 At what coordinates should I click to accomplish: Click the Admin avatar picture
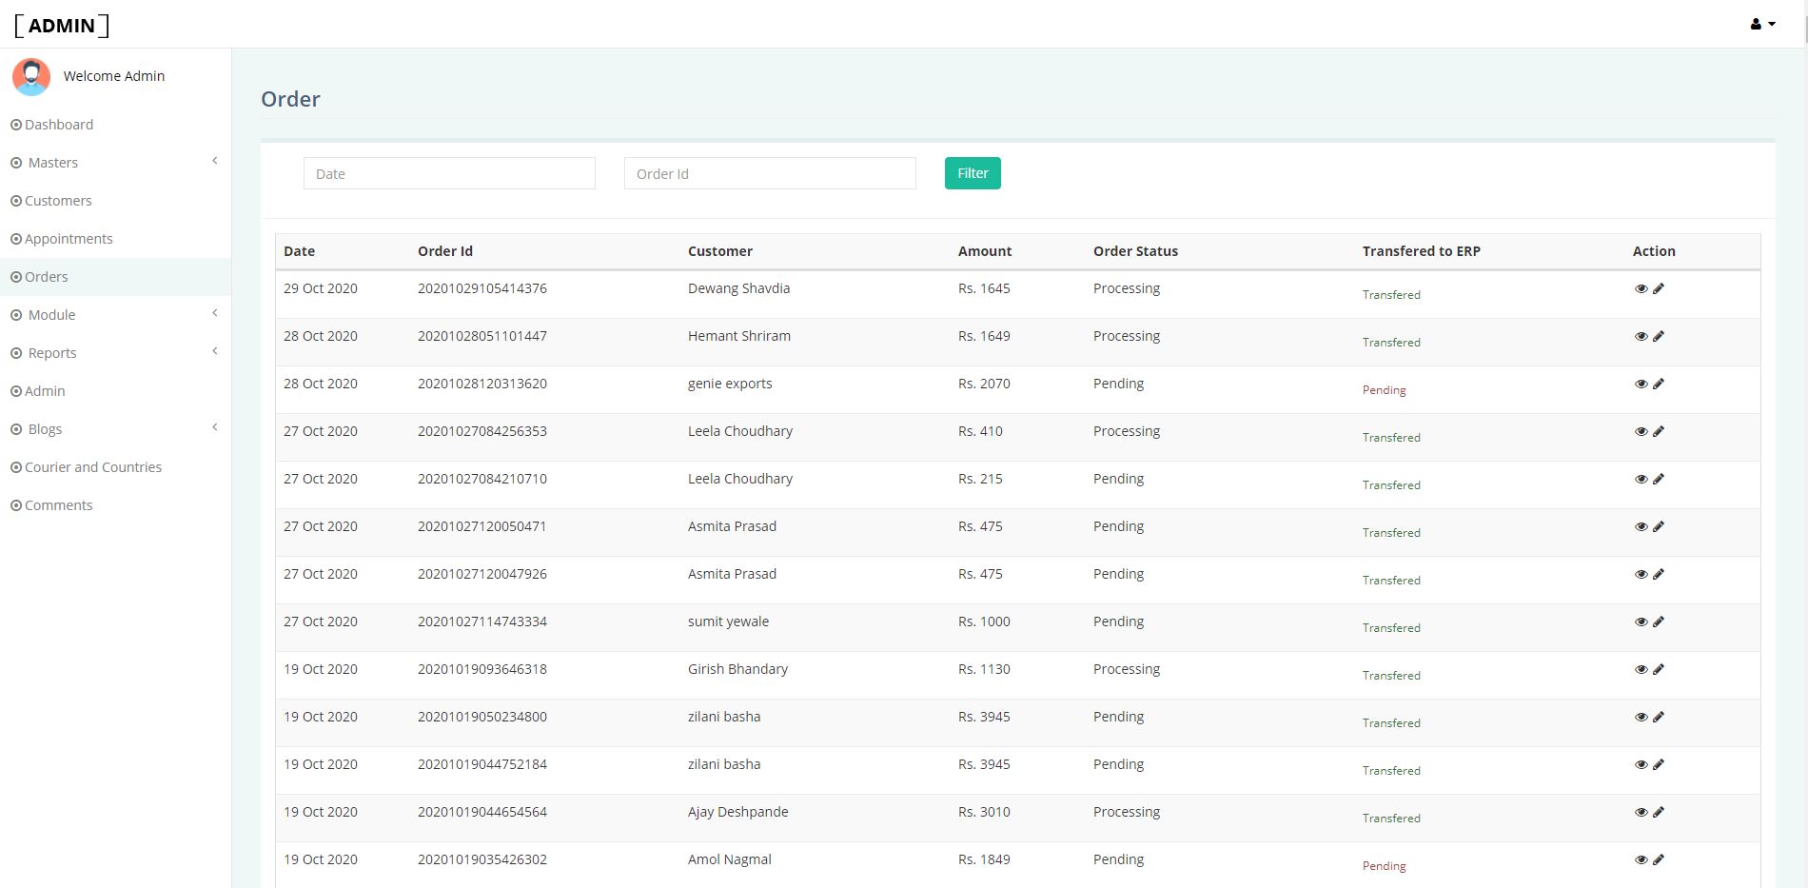point(31,76)
